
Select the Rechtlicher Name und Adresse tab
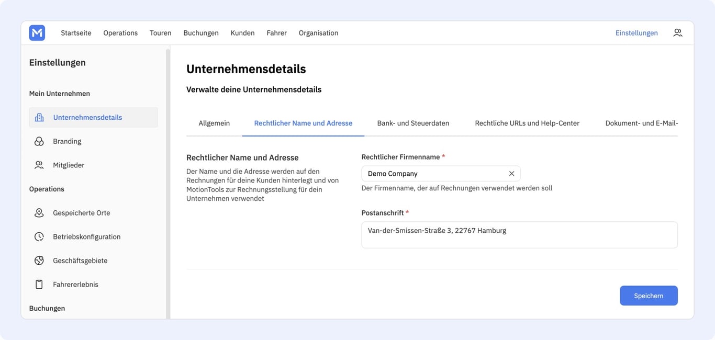(x=303, y=123)
